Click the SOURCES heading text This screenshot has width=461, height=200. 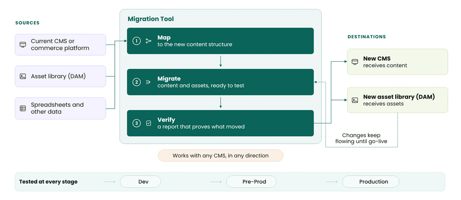[27, 23]
